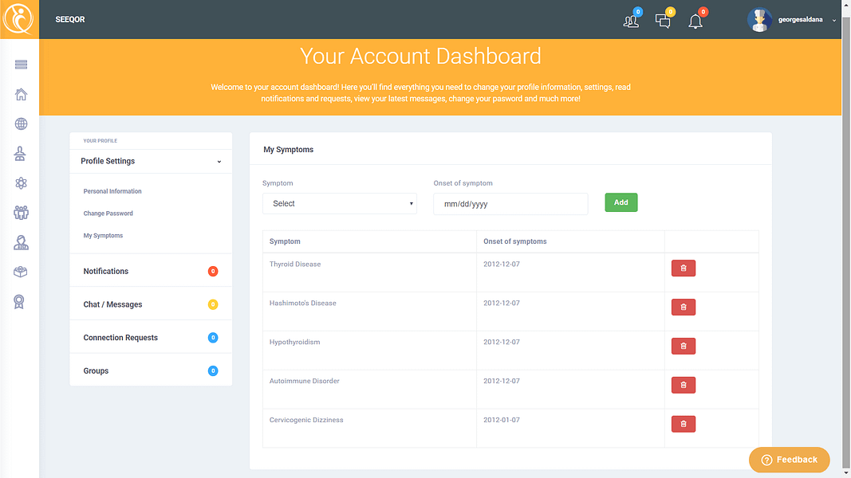Open Personal Information settings
The width and height of the screenshot is (851, 478).
[x=112, y=191]
